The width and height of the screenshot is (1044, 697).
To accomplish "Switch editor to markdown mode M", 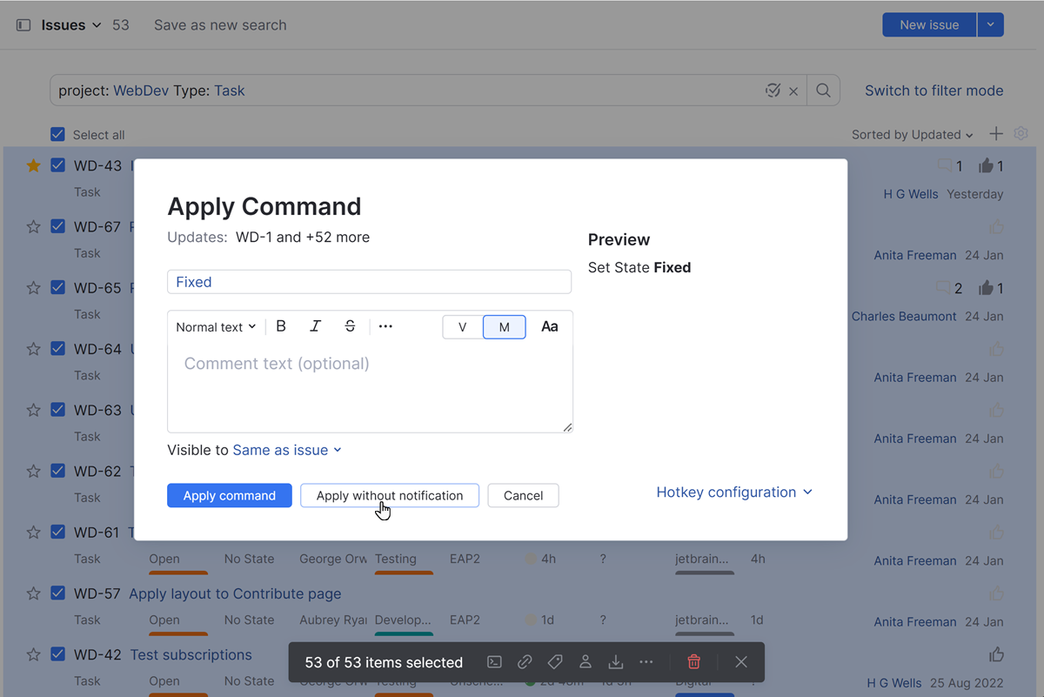I will [504, 327].
